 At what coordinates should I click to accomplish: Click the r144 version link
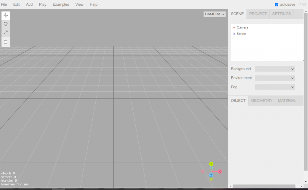click(302, 5)
